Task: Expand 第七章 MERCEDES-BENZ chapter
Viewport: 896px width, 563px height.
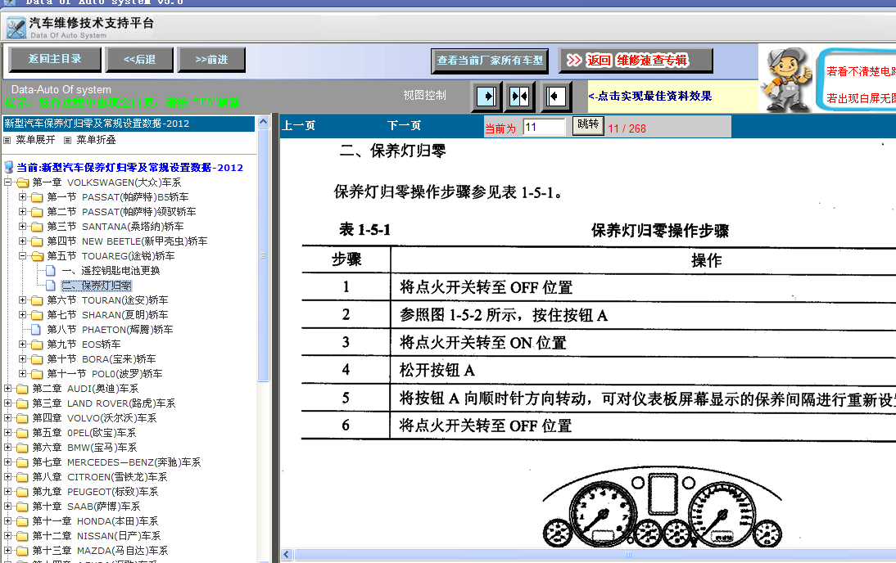Action: point(7,462)
